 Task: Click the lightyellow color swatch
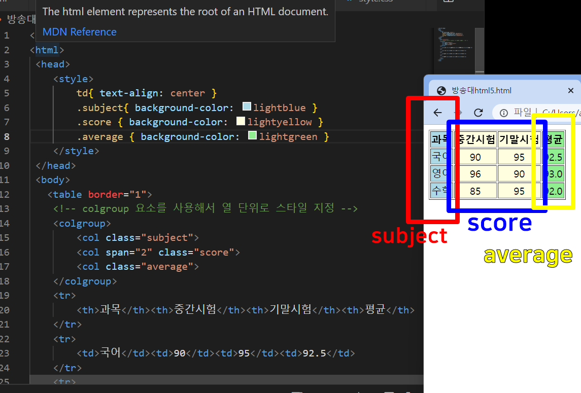[241, 121]
